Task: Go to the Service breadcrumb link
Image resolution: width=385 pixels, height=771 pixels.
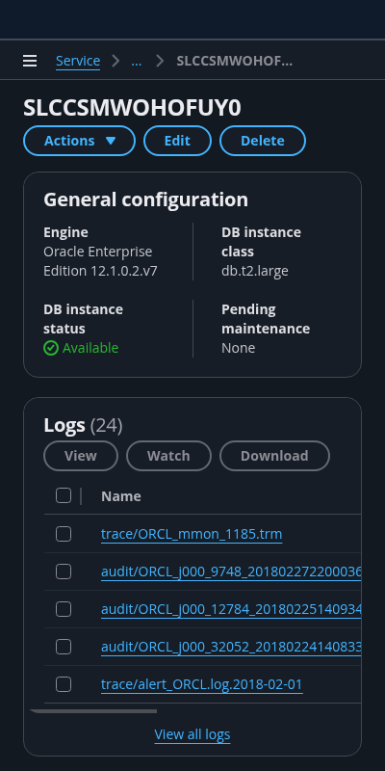Action: (x=78, y=61)
